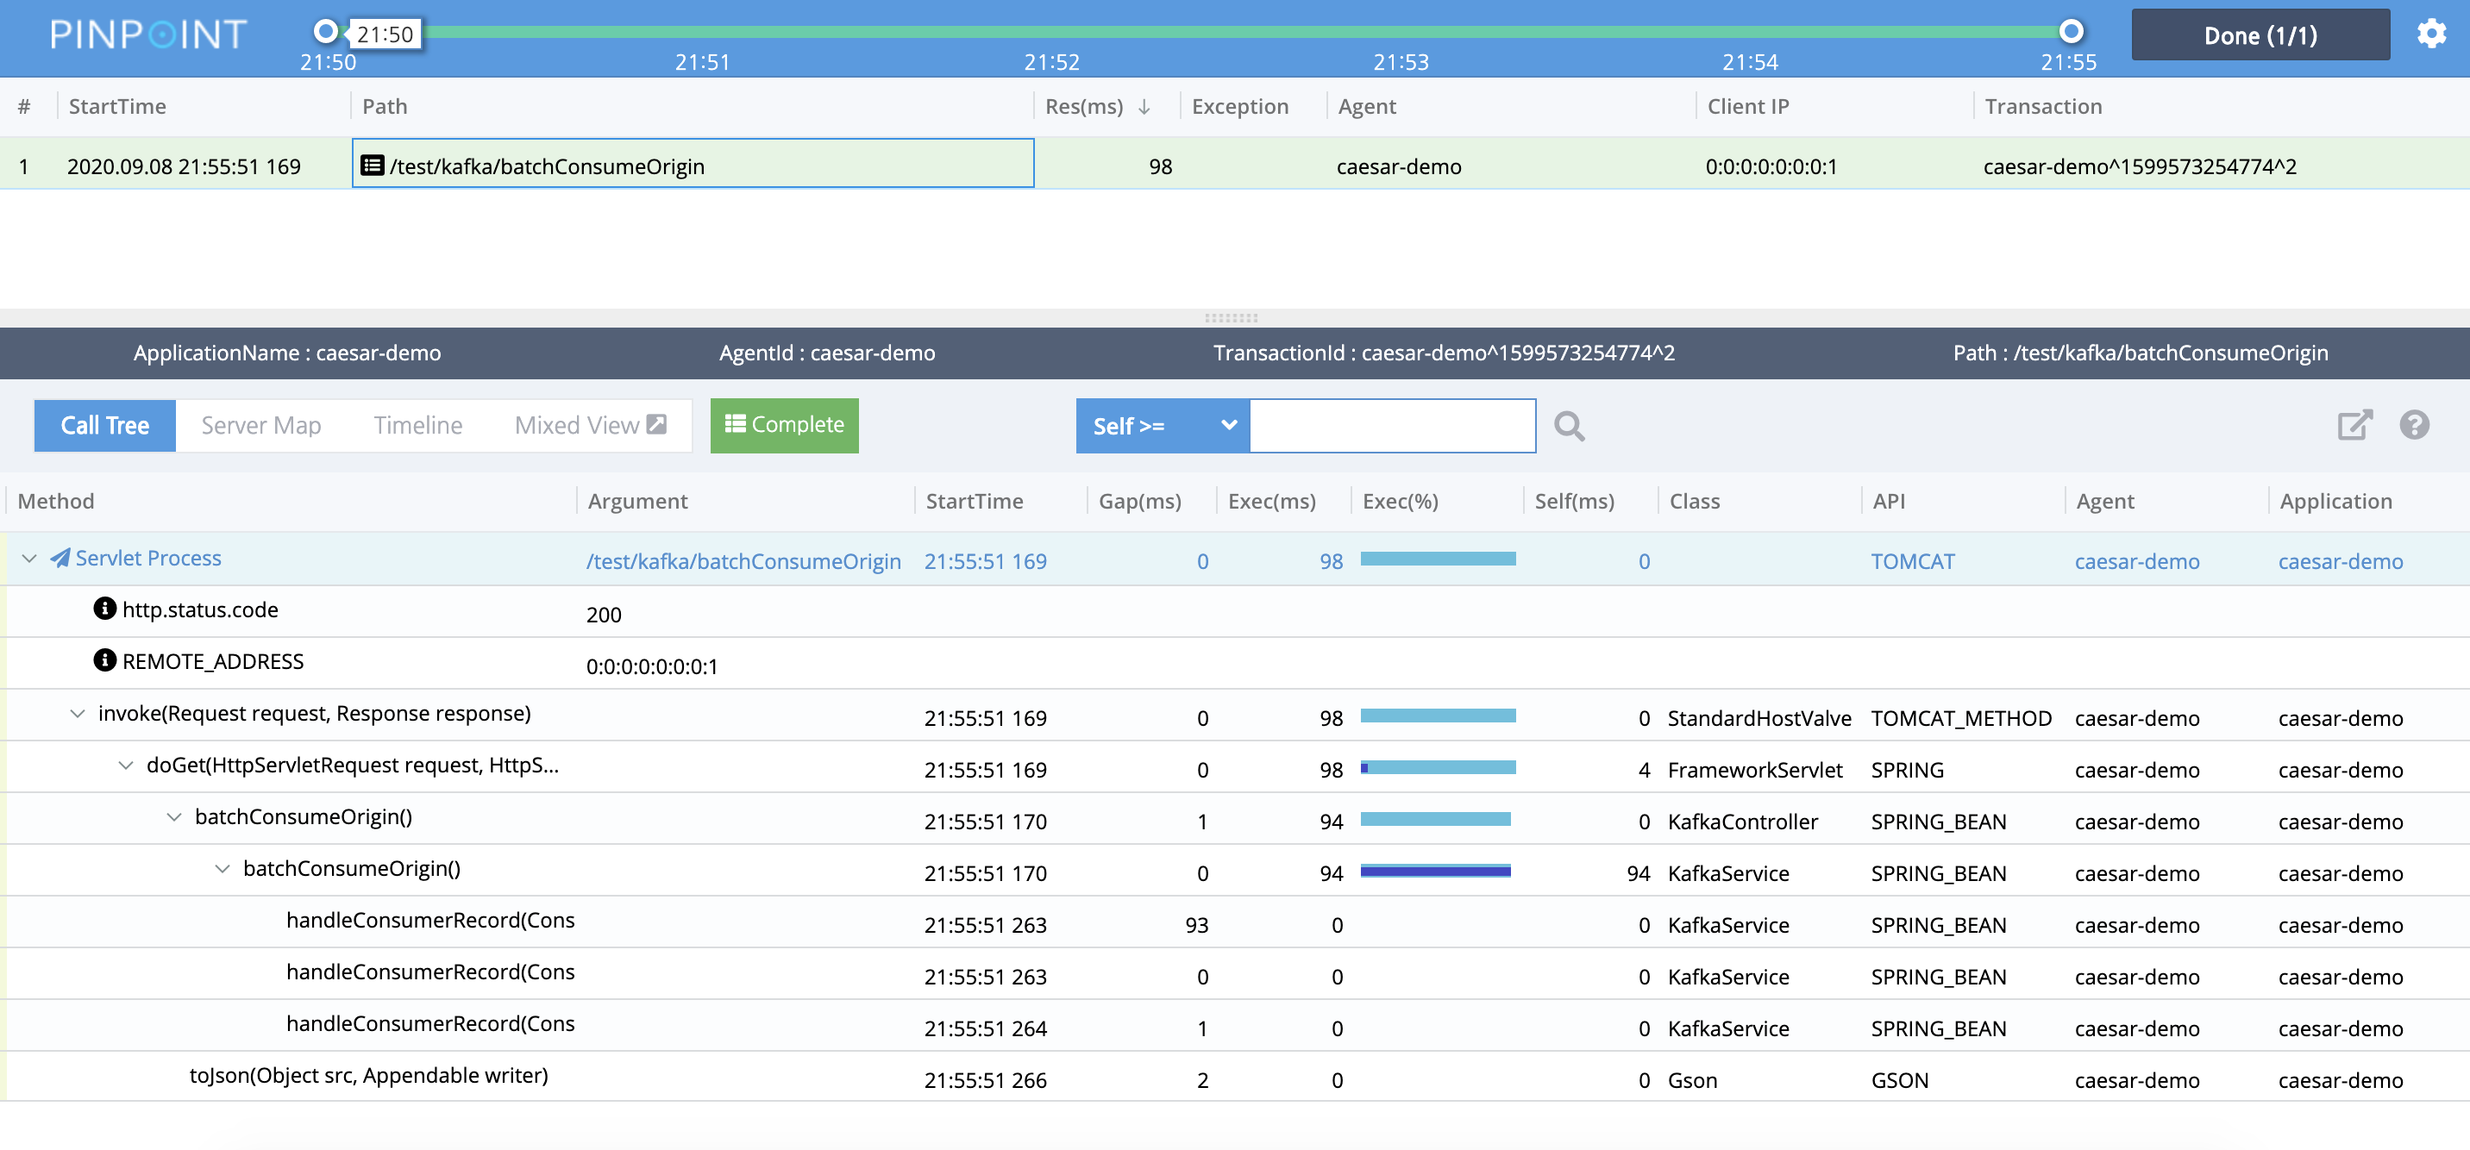Click the search magnifier icon
The image size is (2470, 1150).
pyautogui.click(x=1569, y=426)
